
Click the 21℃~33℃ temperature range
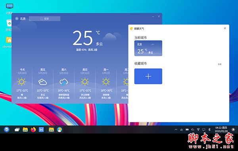click(x=43, y=91)
